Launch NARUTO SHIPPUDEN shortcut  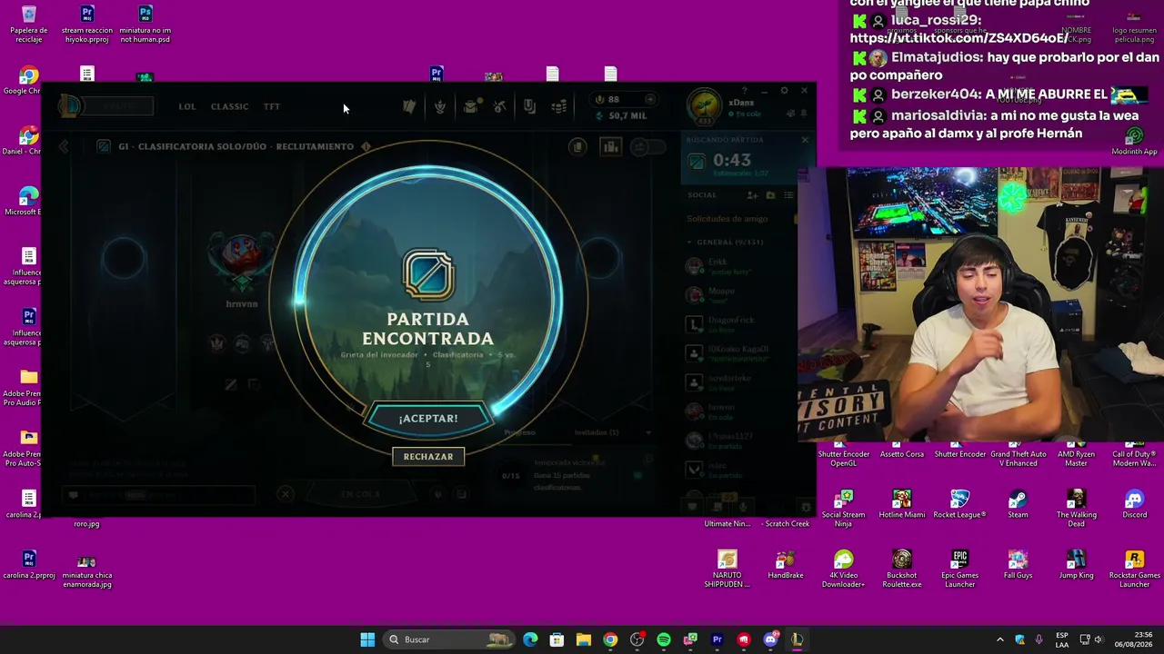[727, 570]
